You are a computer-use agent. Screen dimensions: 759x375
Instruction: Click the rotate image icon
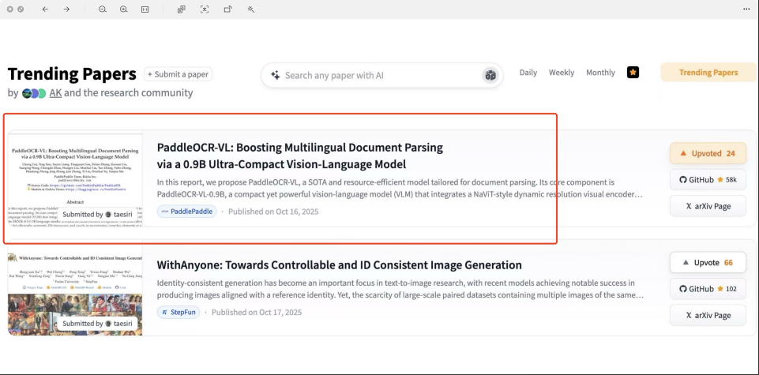click(x=227, y=9)
